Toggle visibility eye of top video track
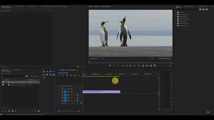This screenshot has height=120, width=214. point(72,86)
